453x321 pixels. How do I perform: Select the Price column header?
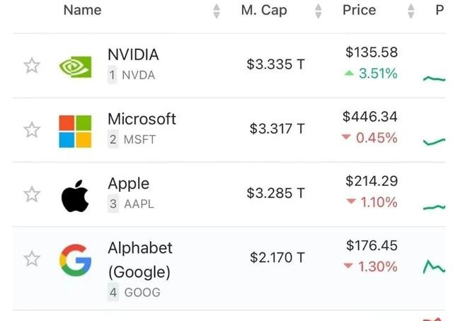(x=359, y=11)
